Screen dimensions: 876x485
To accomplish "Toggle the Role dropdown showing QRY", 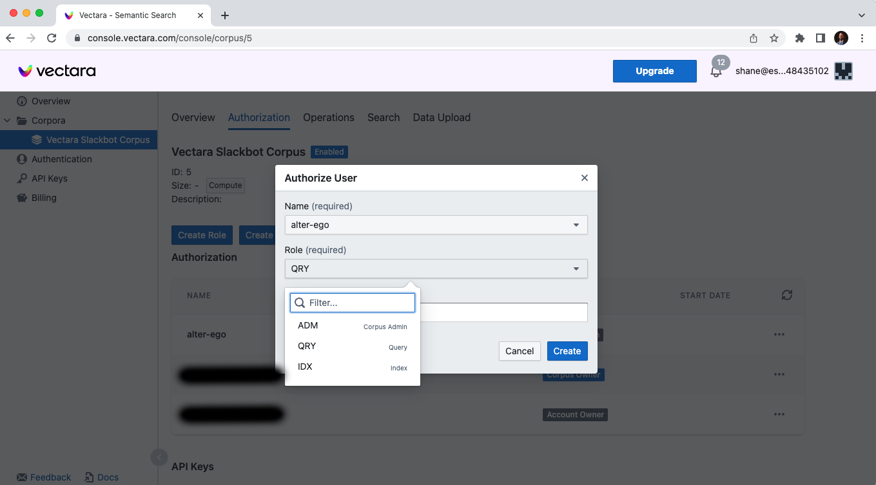I will (x=436, y=269).
